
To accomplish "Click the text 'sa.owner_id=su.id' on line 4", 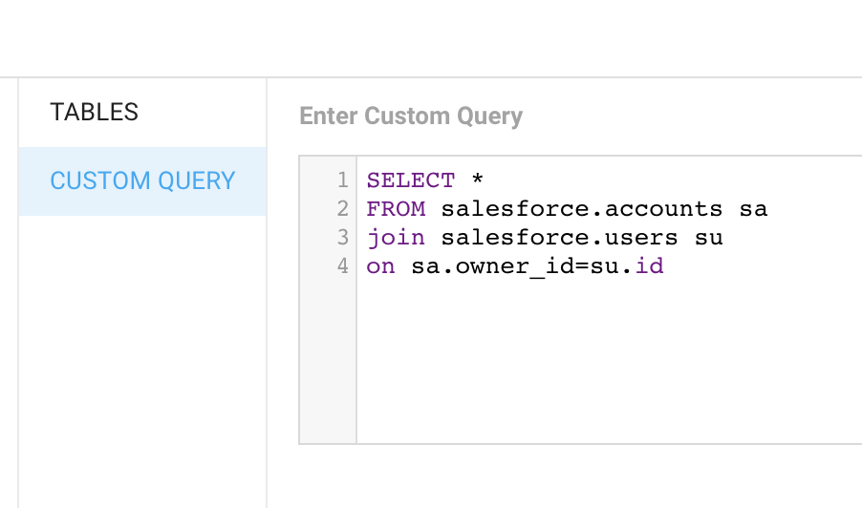I will [538, 266].
